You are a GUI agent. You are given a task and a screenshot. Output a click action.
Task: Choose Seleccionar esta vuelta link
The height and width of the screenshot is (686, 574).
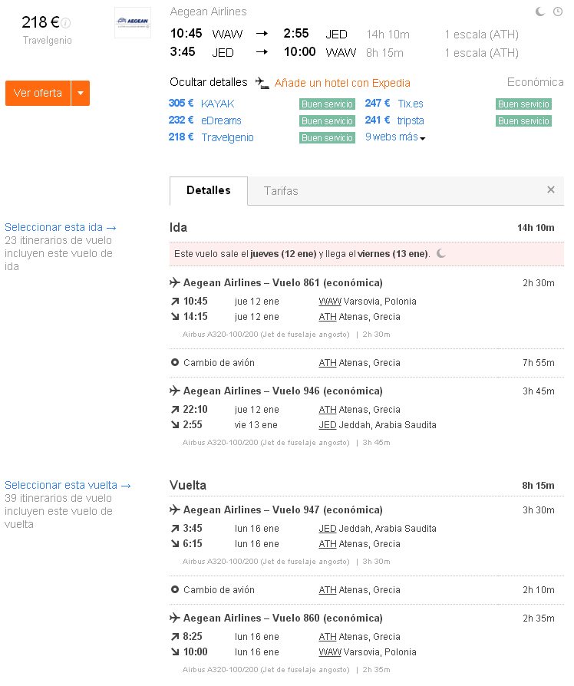pyautogui.click(x=68, y=485)
